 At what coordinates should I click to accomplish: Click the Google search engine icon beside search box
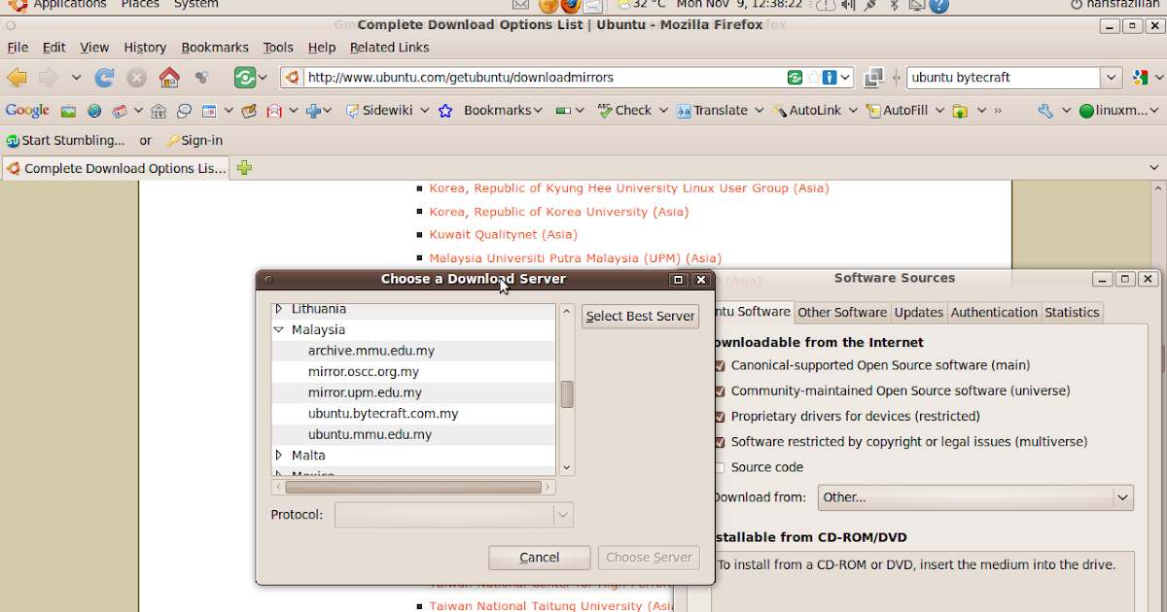tap(1141, 77)
